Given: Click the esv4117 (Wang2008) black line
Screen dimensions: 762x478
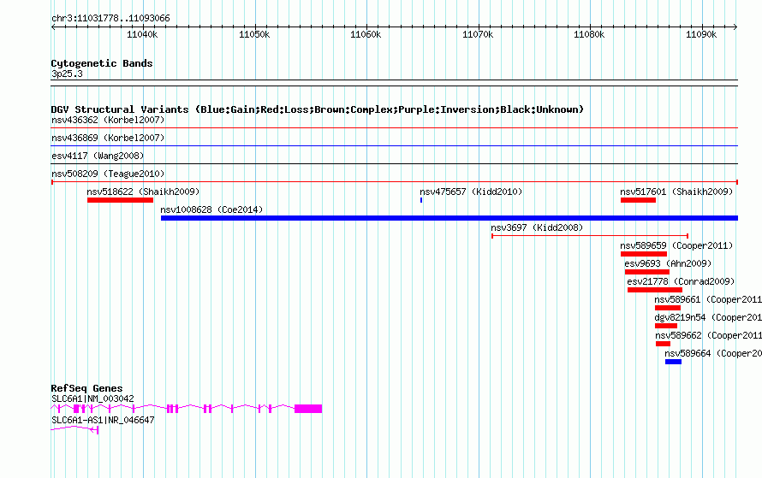Looking at the screenshot, I should coord(394,164).
